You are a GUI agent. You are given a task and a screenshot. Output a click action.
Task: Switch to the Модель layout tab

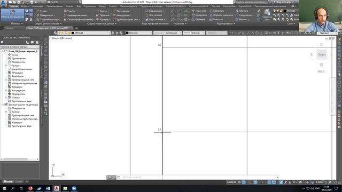tap(8, 181)
